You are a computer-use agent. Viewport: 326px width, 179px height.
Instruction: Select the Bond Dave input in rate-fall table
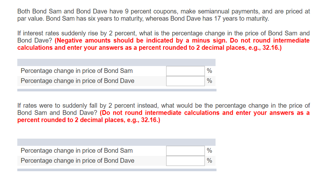(186, 161)
